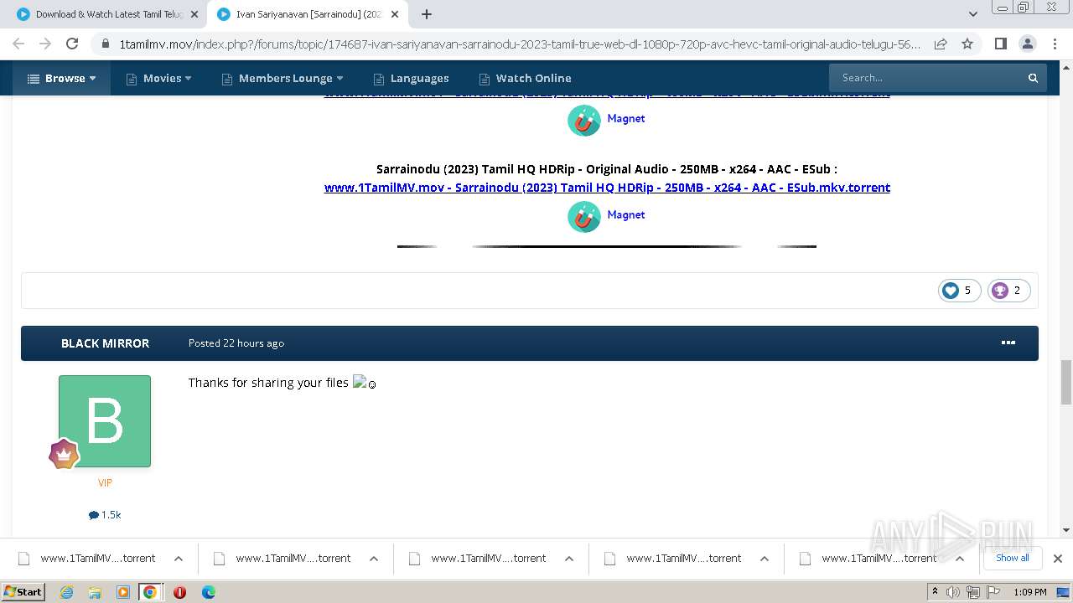Viewport: 1073px width, 603px height.
Task: Close the downloads bar
Action: [1058, 559]
